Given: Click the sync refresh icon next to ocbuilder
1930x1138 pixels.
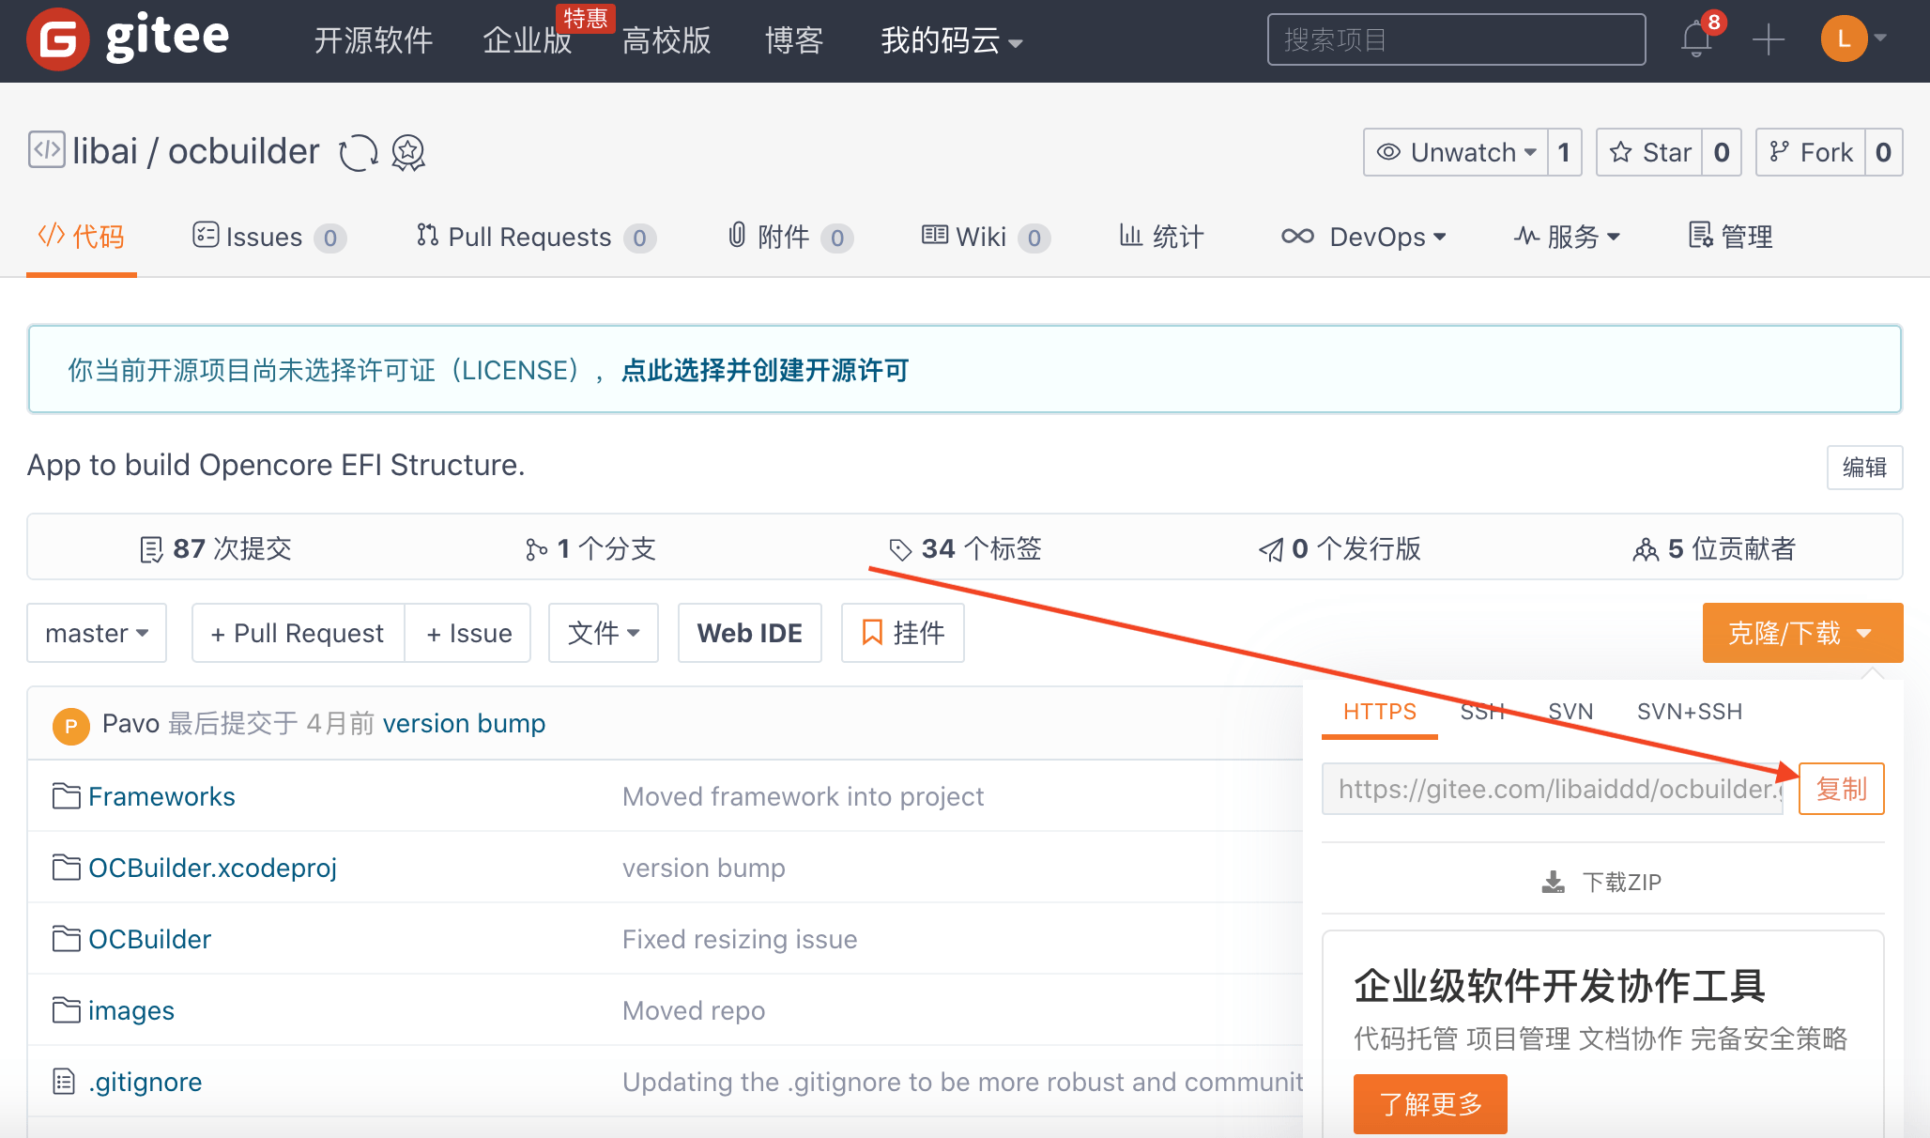Looking at the screenshot, I should pyautogui.click(x=358, y=152).
